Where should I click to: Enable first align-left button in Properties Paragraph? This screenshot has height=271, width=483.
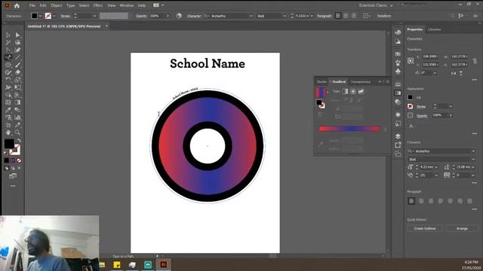pyautogui.click(x=411, y=201)
